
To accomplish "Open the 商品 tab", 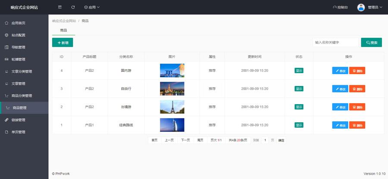I will click(63, 31).
